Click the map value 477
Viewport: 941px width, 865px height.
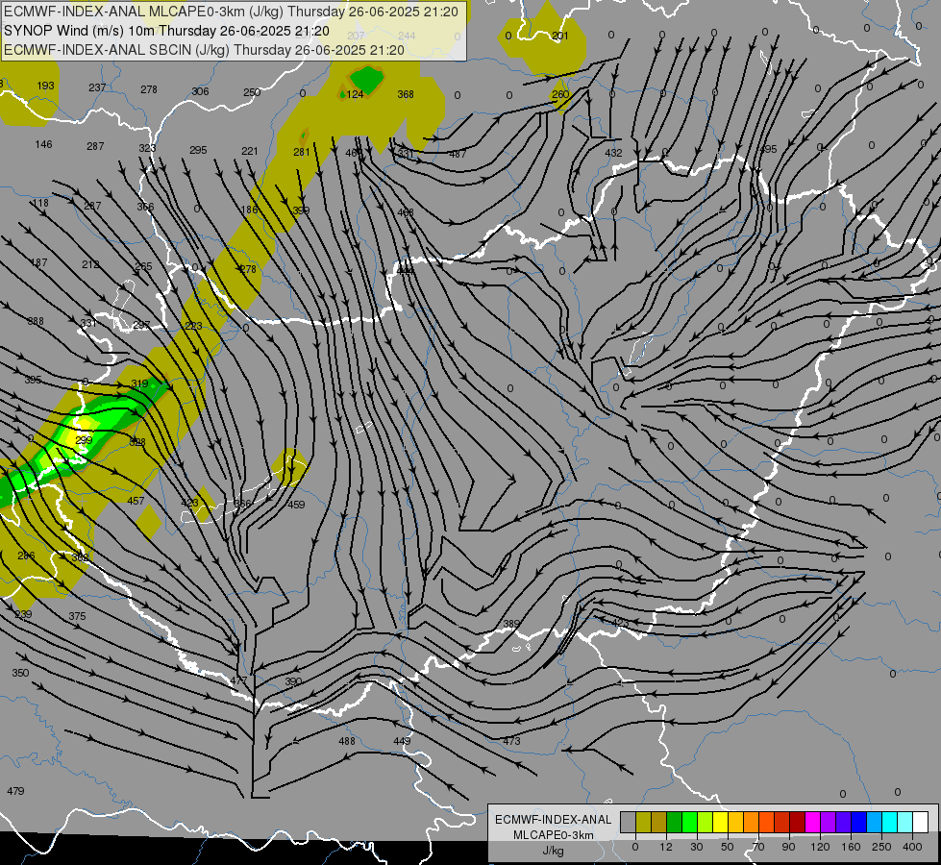point(238,680)
